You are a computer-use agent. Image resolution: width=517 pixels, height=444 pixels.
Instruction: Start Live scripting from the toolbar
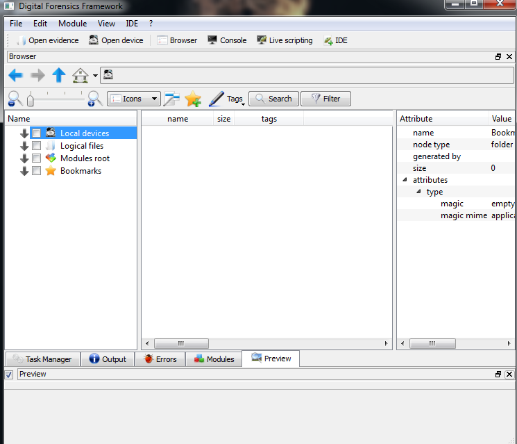coord(285,40)
